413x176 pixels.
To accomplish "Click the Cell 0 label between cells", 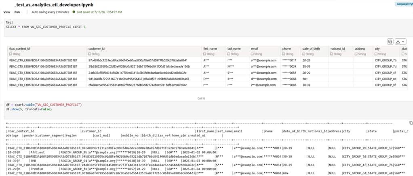I will click(x=201, y=98).
